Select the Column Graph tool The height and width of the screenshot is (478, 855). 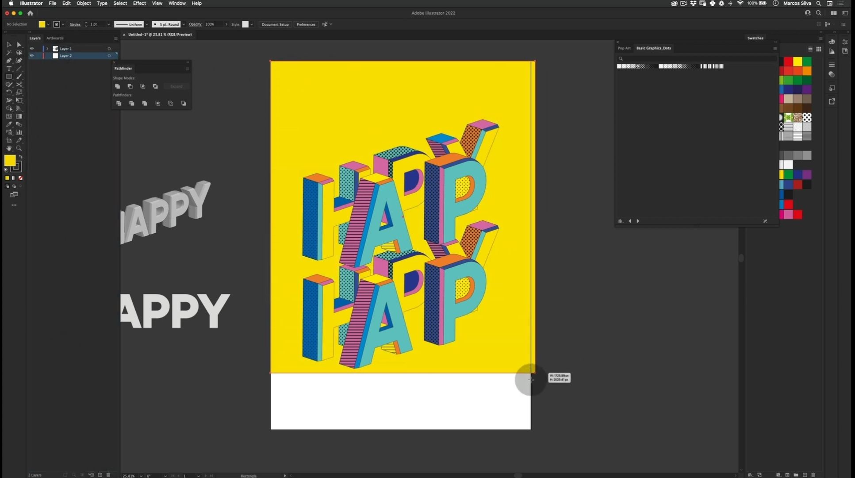[19, 132]
